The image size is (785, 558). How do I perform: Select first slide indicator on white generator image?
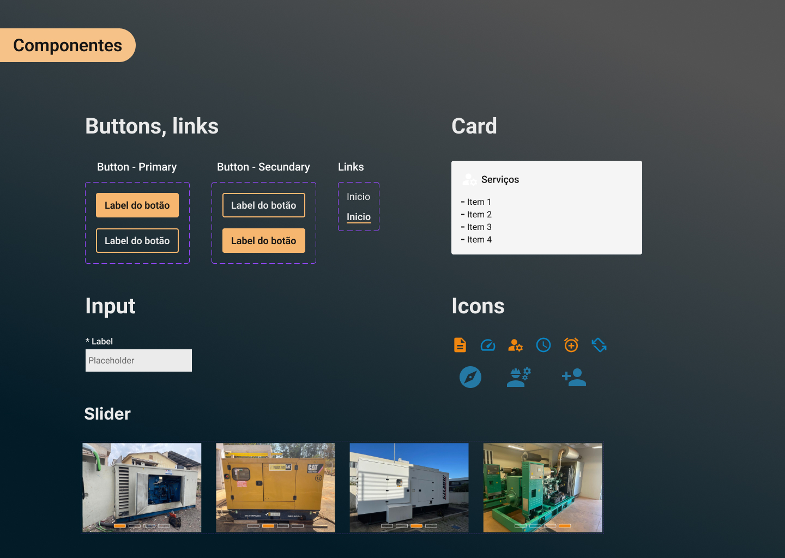click(387, 526)
